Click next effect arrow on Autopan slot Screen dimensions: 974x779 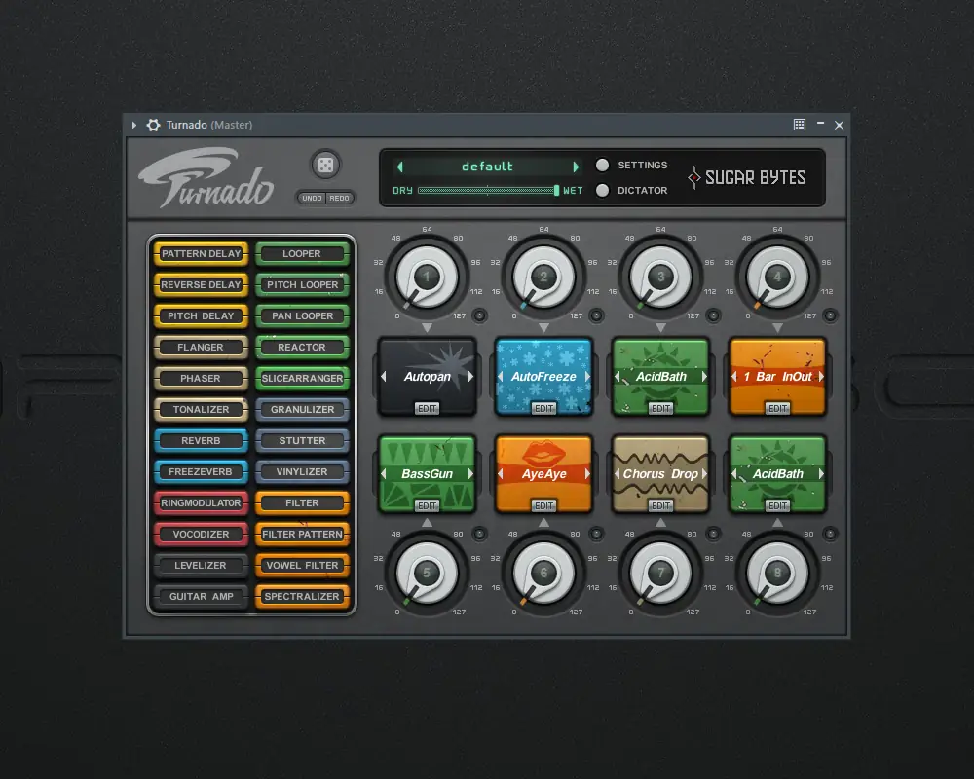[x=470, y=377]
